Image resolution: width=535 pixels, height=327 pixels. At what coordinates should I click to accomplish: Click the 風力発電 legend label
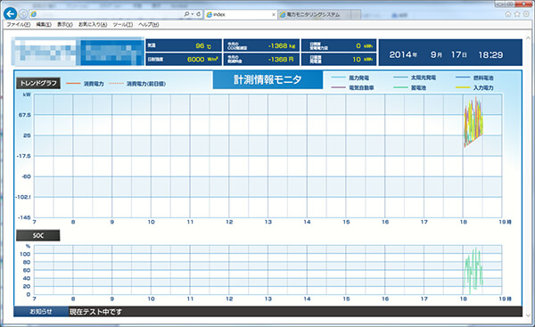tap(359, 78)
